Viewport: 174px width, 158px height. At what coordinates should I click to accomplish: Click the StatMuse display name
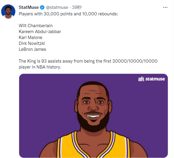click(29, 7)
